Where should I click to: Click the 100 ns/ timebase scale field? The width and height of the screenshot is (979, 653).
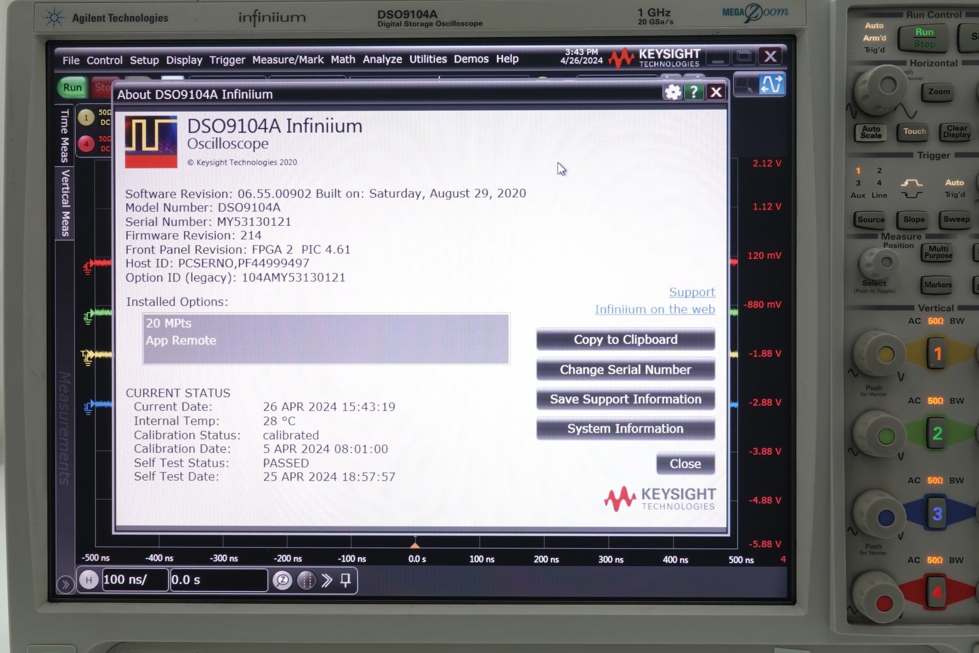135,580
